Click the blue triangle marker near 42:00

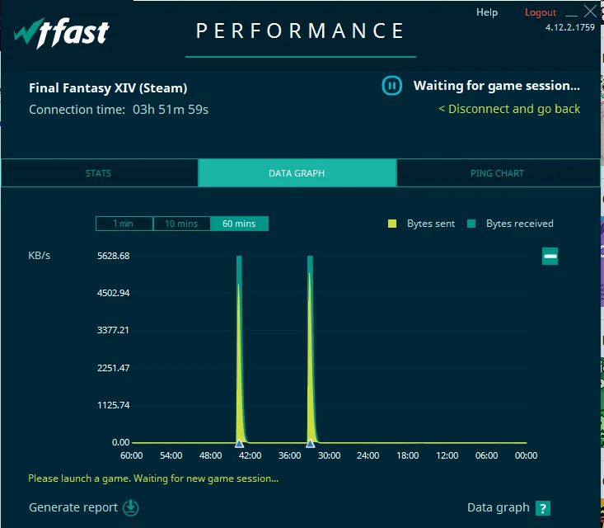coord(239,444)
